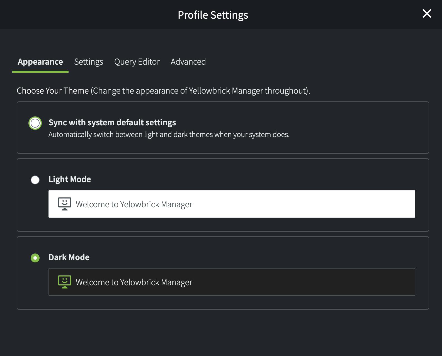Click the Light Mode welcome preview banner

[232, 204]
